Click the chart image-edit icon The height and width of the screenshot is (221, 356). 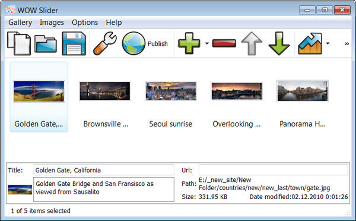click(310, 43)
